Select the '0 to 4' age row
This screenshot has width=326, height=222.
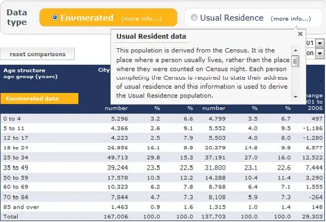[162, 119]
